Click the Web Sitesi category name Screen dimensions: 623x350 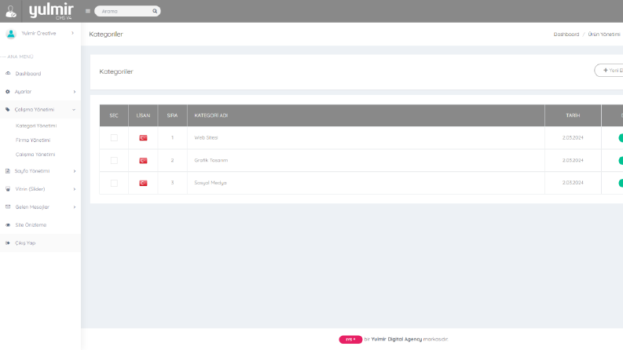pyautogui.click(x=206, y=137)
